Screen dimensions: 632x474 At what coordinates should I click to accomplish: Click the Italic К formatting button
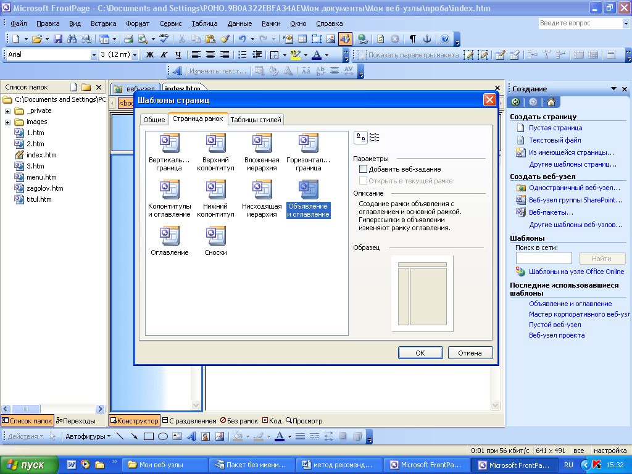[x=164, y=55]
